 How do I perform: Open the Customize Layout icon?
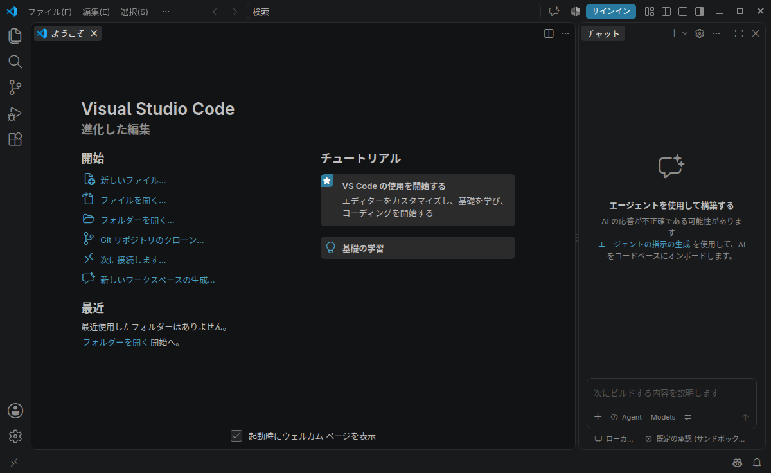650,12
